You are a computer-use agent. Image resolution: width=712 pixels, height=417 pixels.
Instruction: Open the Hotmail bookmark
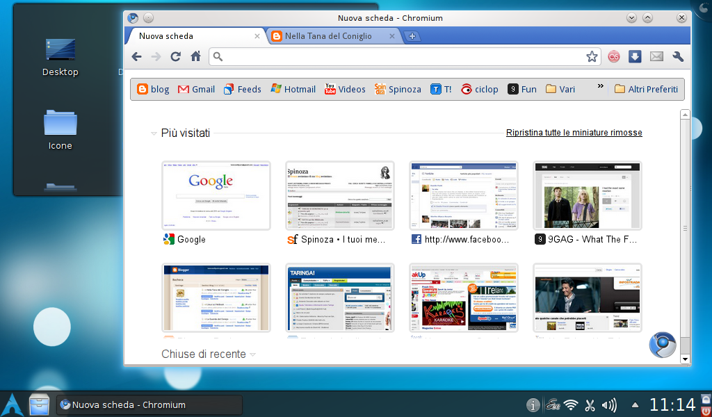(x=293, y=90)
